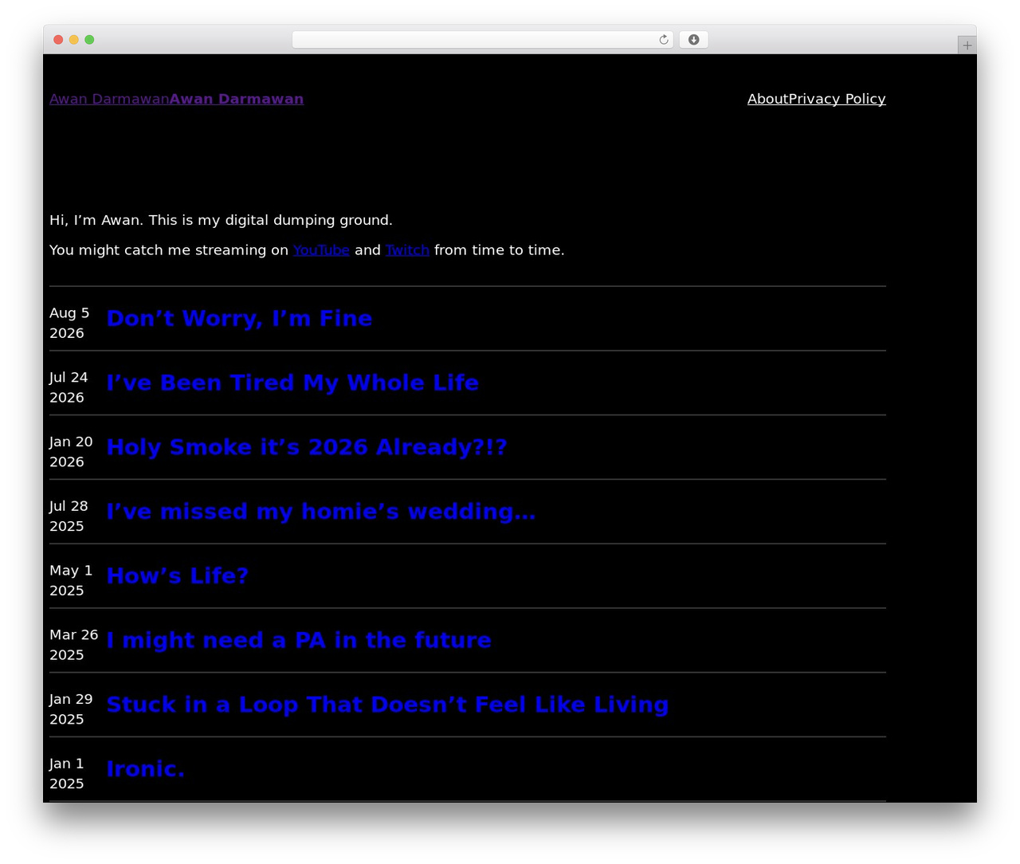
Task: Click the Jul 24 2026 date text
Action: click(69, 387)
